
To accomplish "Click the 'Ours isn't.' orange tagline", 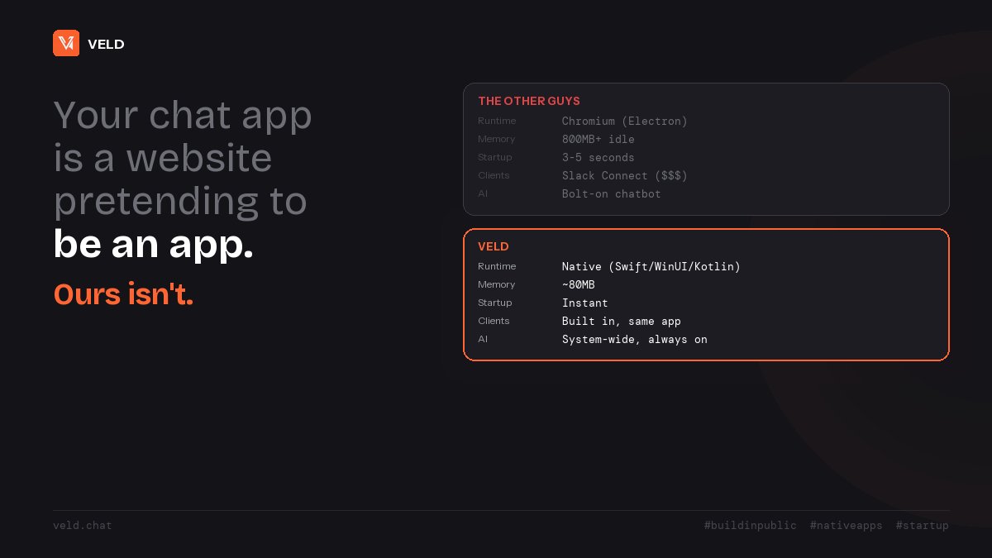I will (x=123, y=294).
